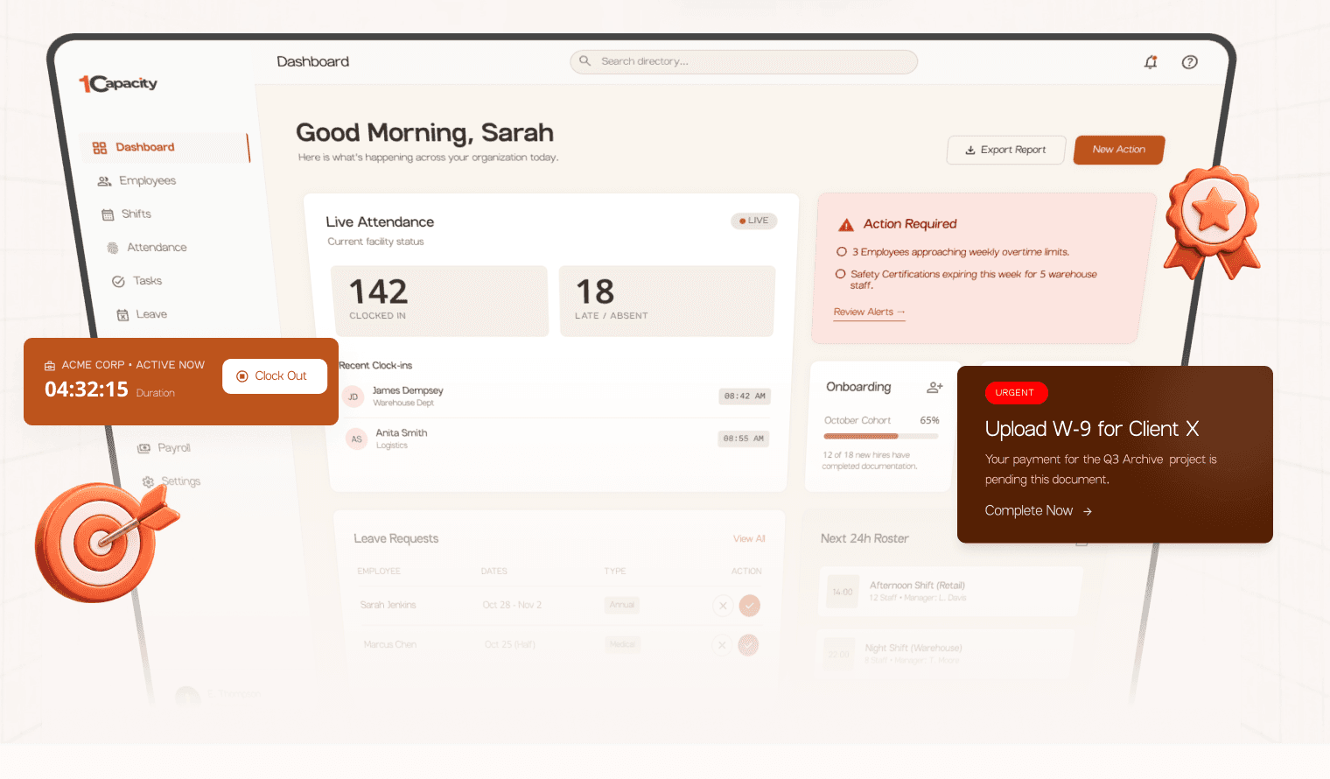
Task: Open Employees in the sidebar
Action: click(x=147, y=180)
